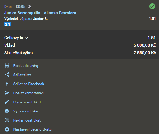Click the sad face complaint icon
The width and height of the screenshot is (159, 134).
coord(7,120)
